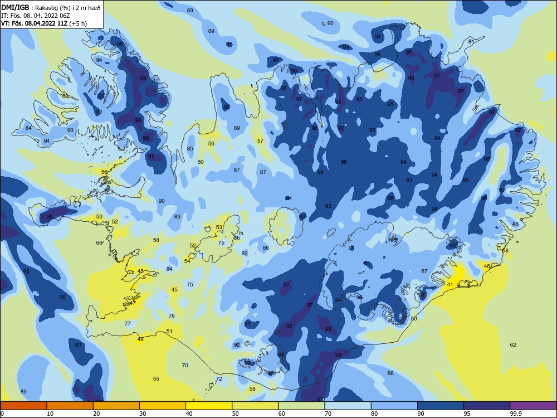Screen dimensions: 557x418
Task: Click the 0–10 dark orange legend swatch
Action: coord(23,406)
